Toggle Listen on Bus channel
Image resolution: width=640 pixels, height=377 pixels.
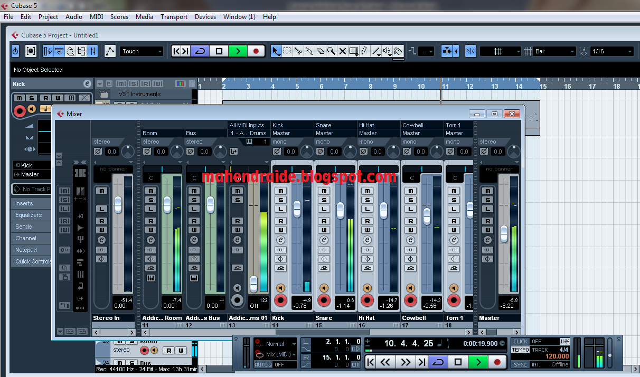pos(194,209)
